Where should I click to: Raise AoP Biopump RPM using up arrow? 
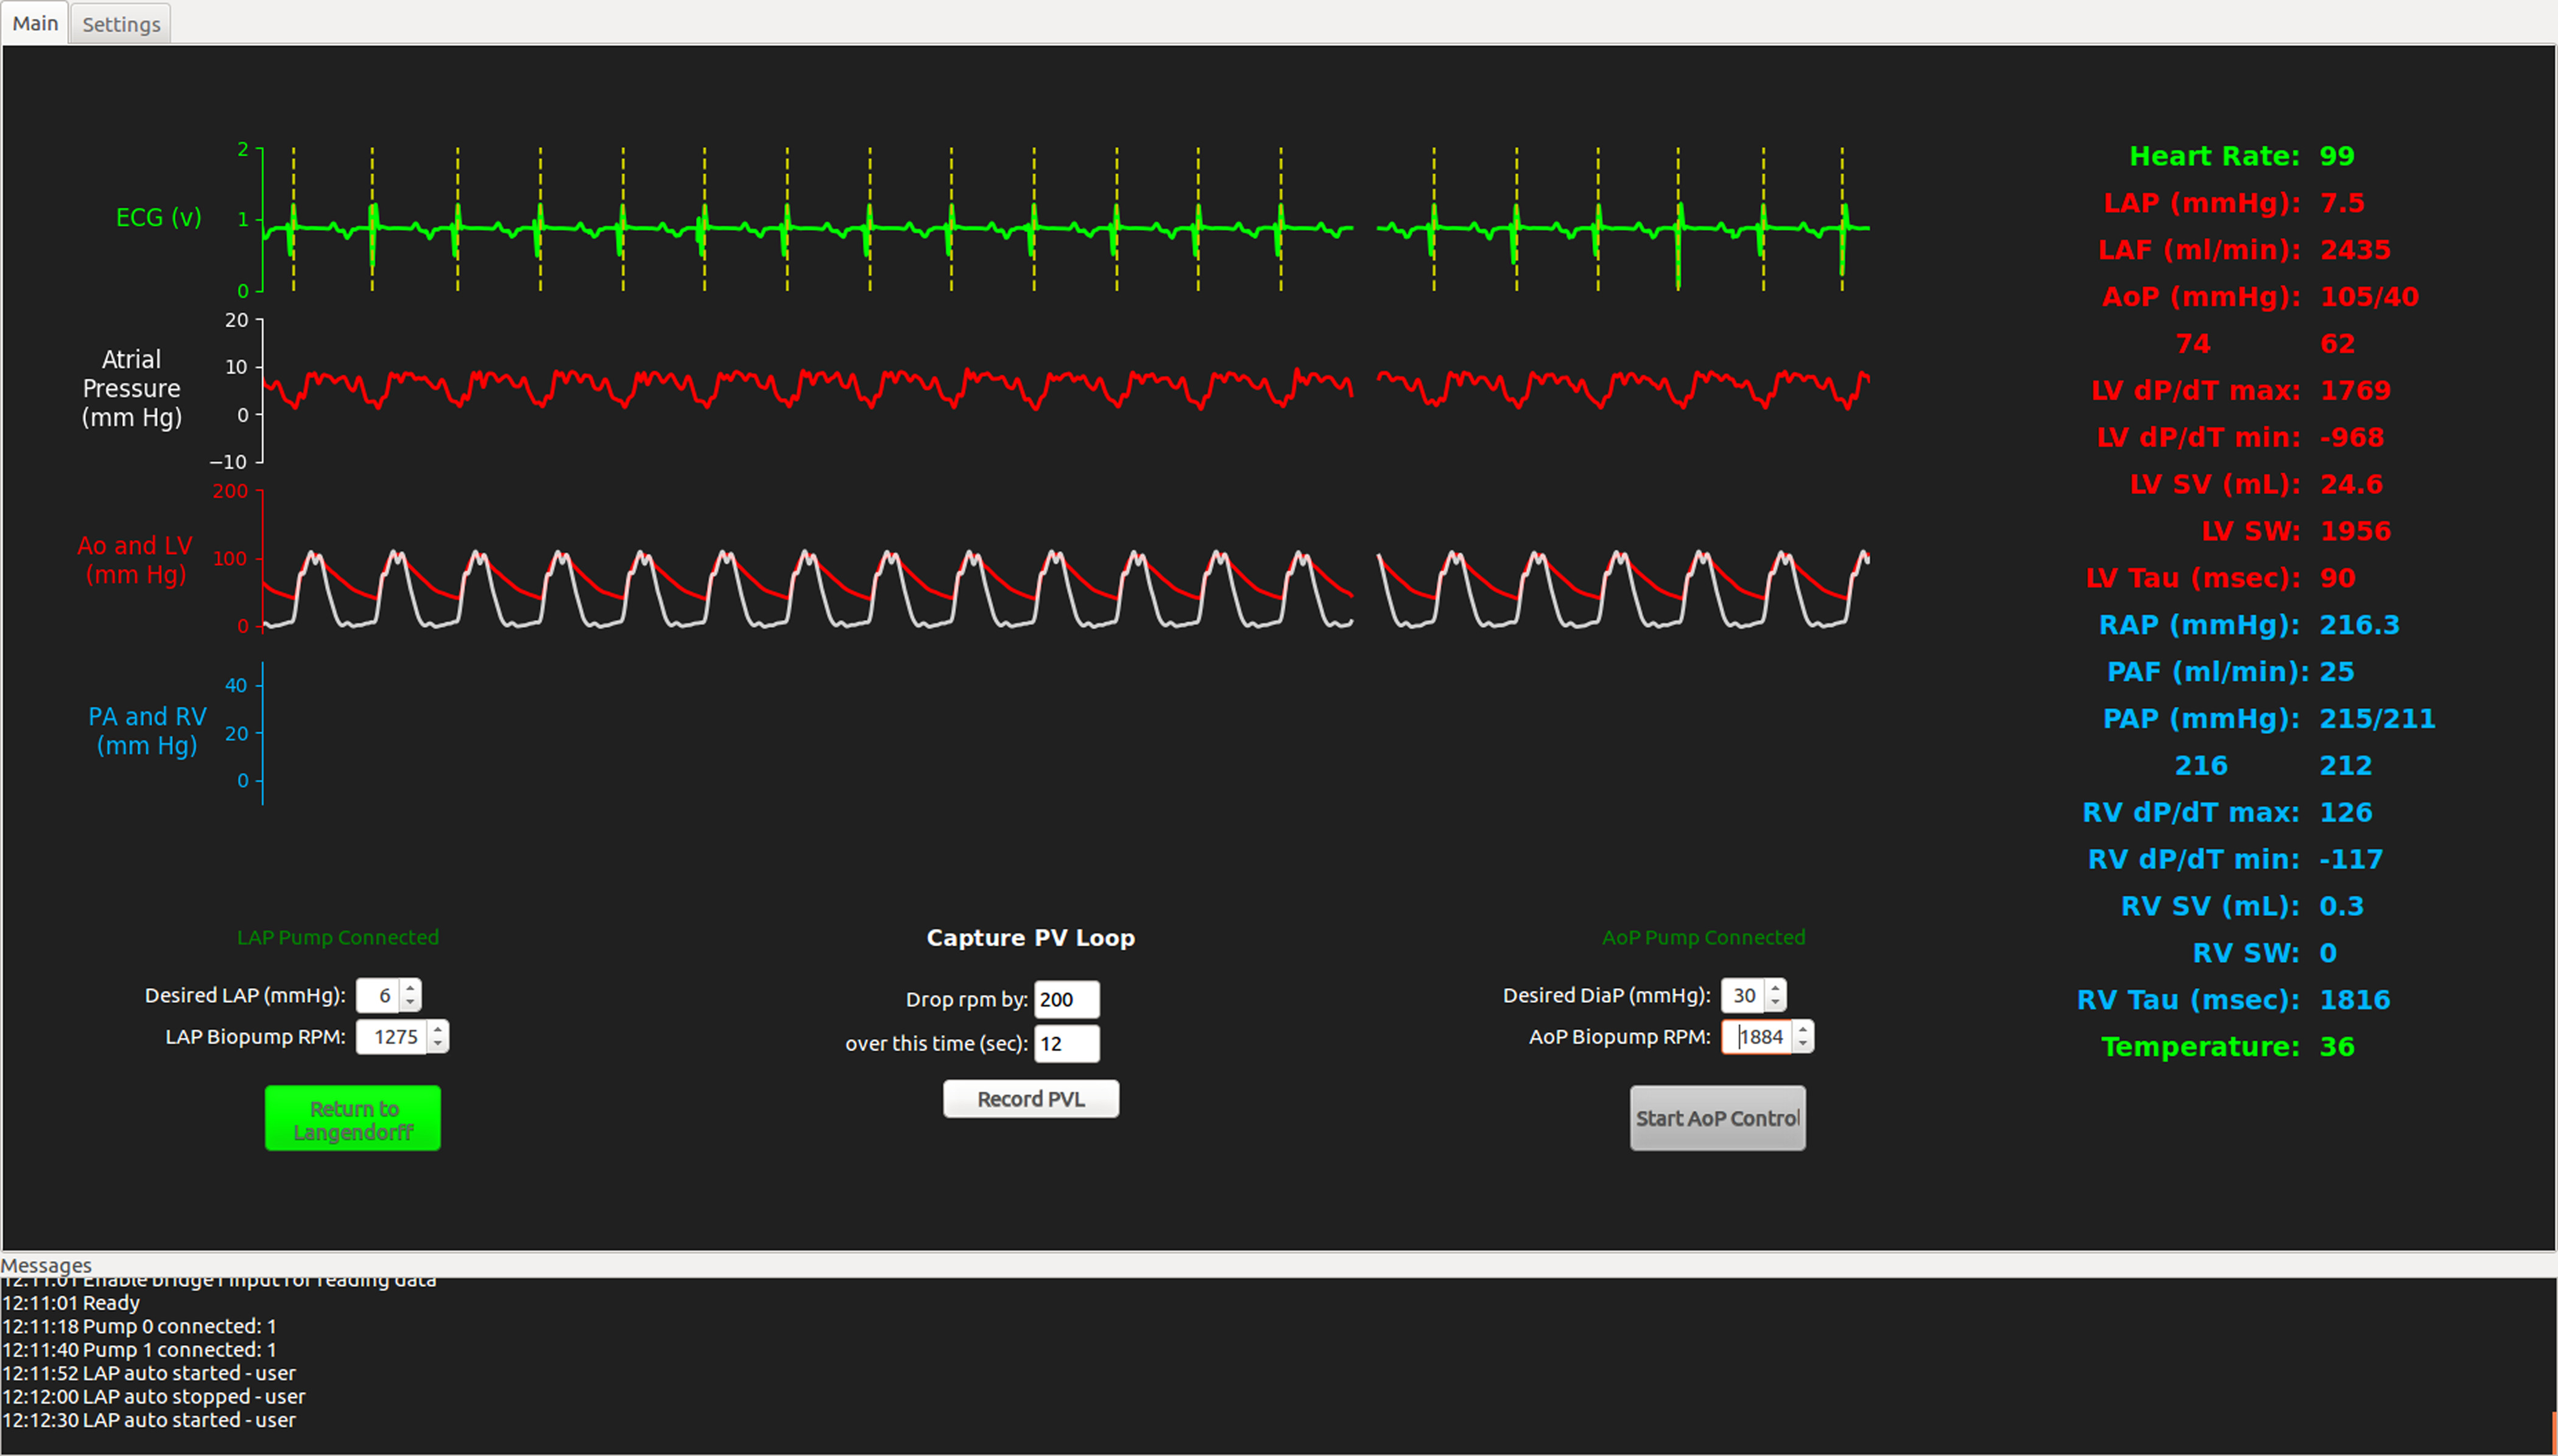coord(1802,1029)
